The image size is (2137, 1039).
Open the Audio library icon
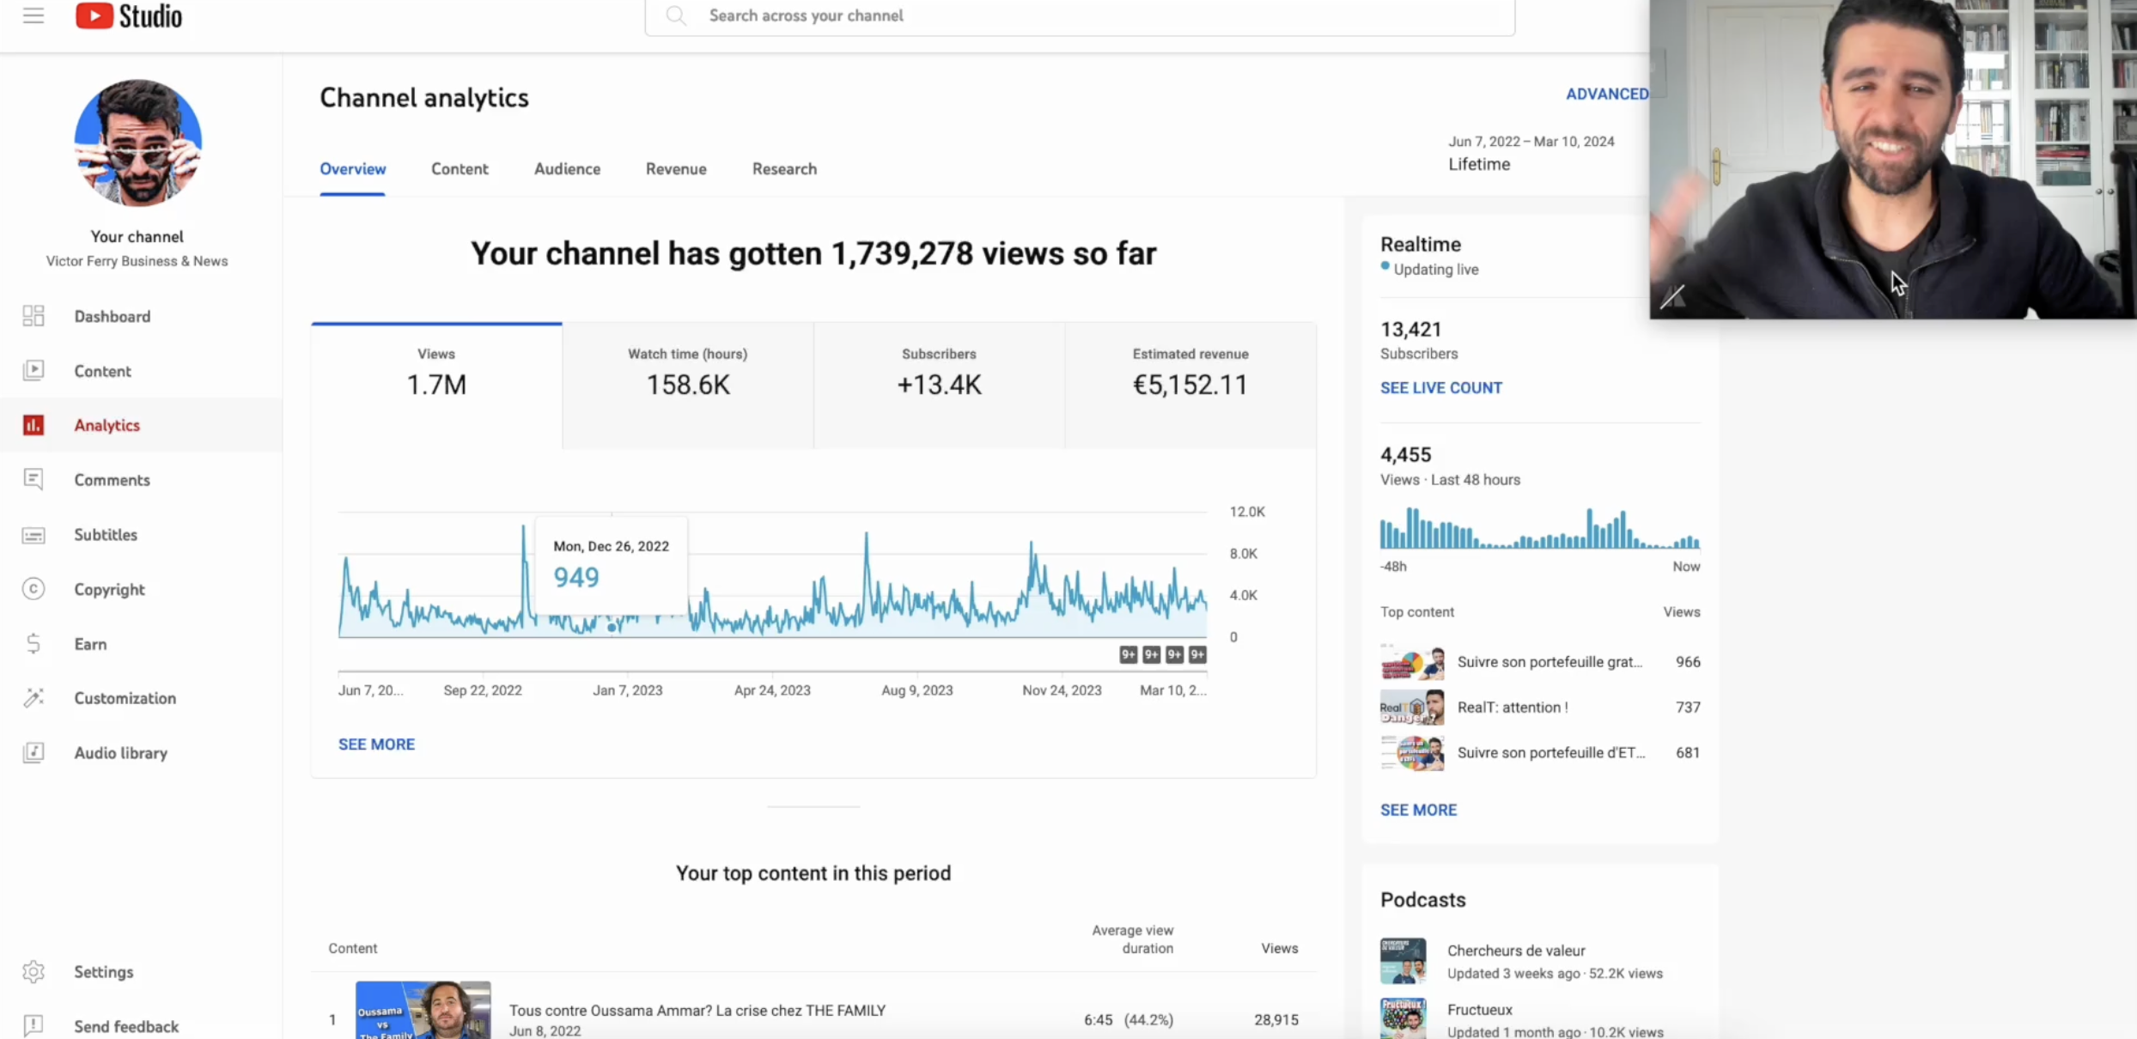pos(33,753)
